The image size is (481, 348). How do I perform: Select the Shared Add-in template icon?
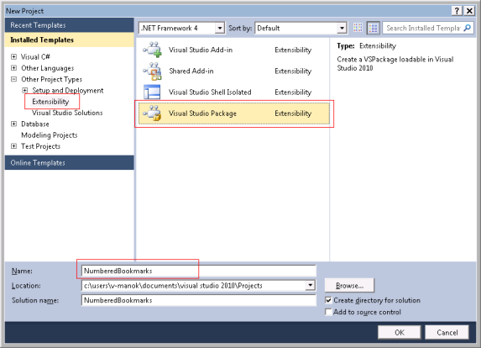click(153, 71)
